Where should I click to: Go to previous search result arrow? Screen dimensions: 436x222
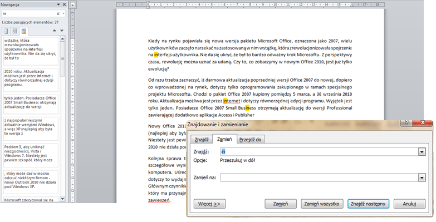pyautogui.click(x=55, y=31)
